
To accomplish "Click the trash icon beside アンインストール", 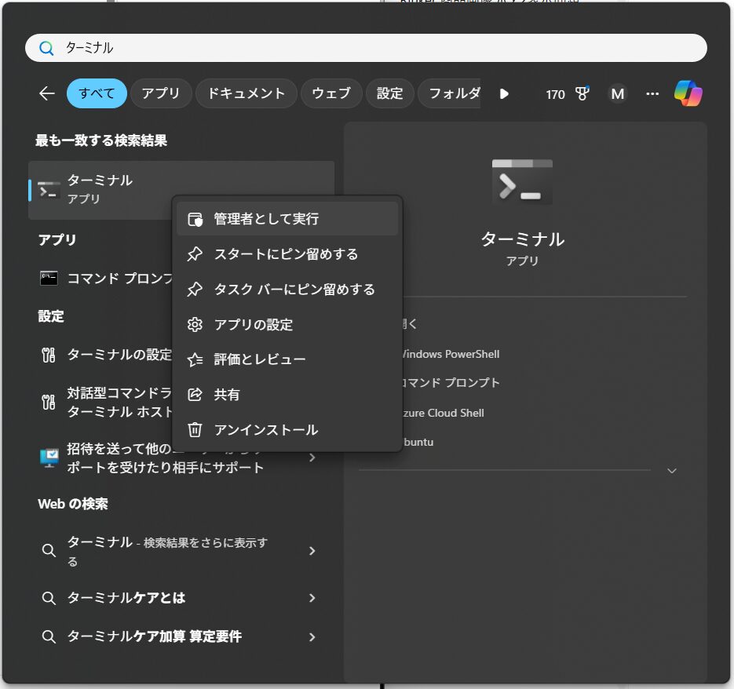I will tap(195, 430).
